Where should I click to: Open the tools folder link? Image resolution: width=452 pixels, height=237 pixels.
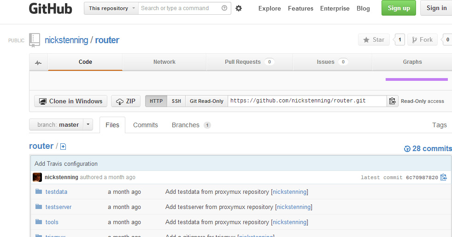pyautogui.click(x=52, y=222)
